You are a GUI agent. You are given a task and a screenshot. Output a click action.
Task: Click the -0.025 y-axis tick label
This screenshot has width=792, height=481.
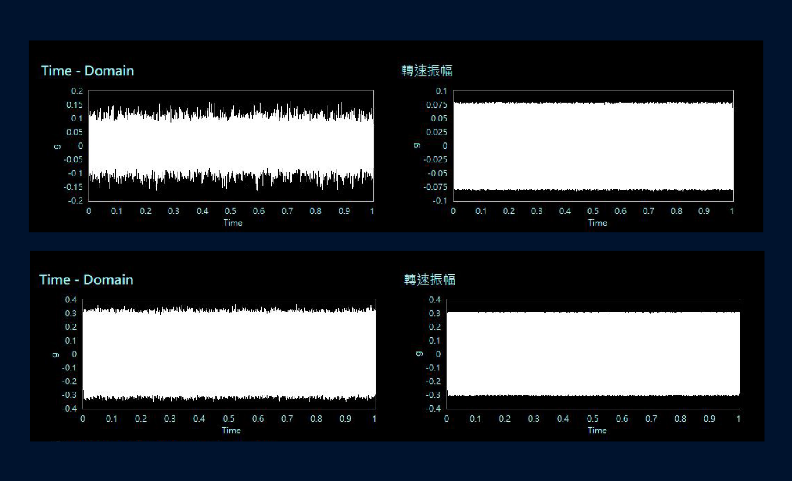click(435, 160)
